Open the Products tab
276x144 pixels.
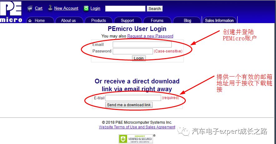99,20
